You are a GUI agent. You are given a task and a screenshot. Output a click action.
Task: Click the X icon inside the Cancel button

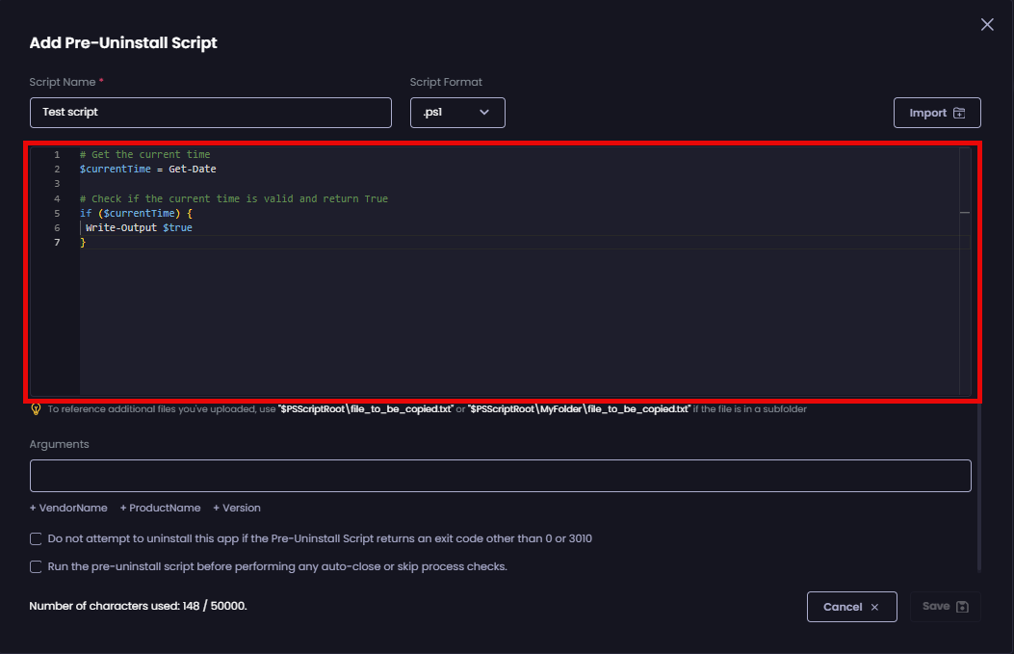[873, 607]
